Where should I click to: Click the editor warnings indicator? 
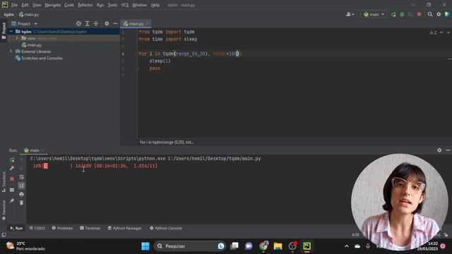point(433,32)
